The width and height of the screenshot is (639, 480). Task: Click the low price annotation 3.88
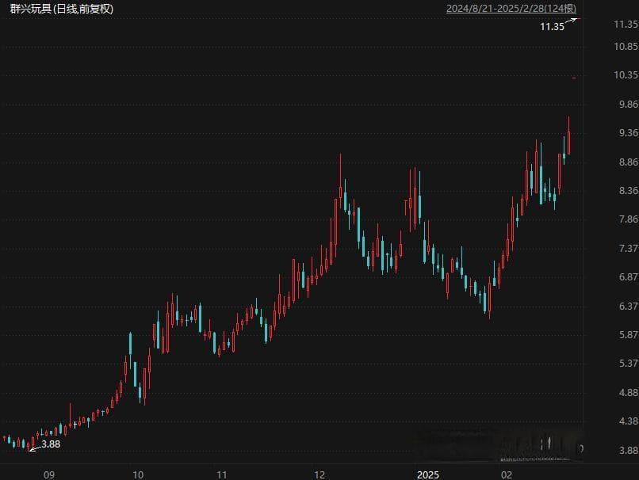51,444
